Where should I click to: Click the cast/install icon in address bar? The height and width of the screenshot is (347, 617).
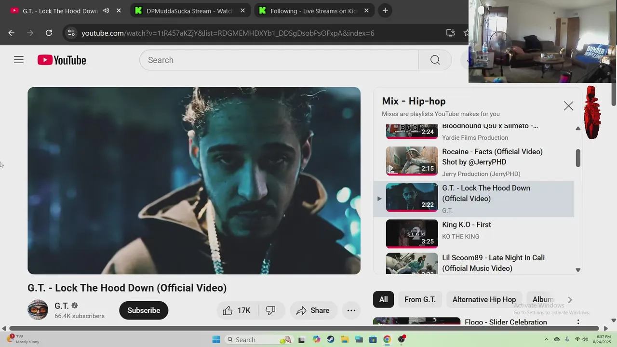[x=450, y=33]
